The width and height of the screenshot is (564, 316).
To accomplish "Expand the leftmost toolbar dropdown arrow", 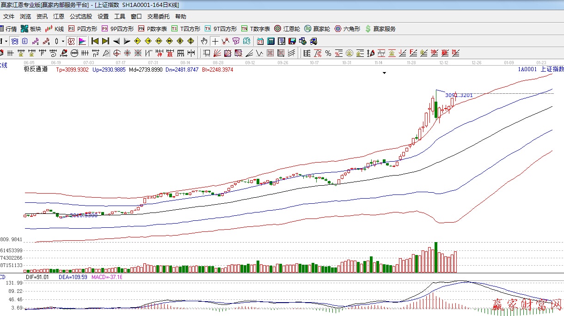I will click(x=6, y=41).
